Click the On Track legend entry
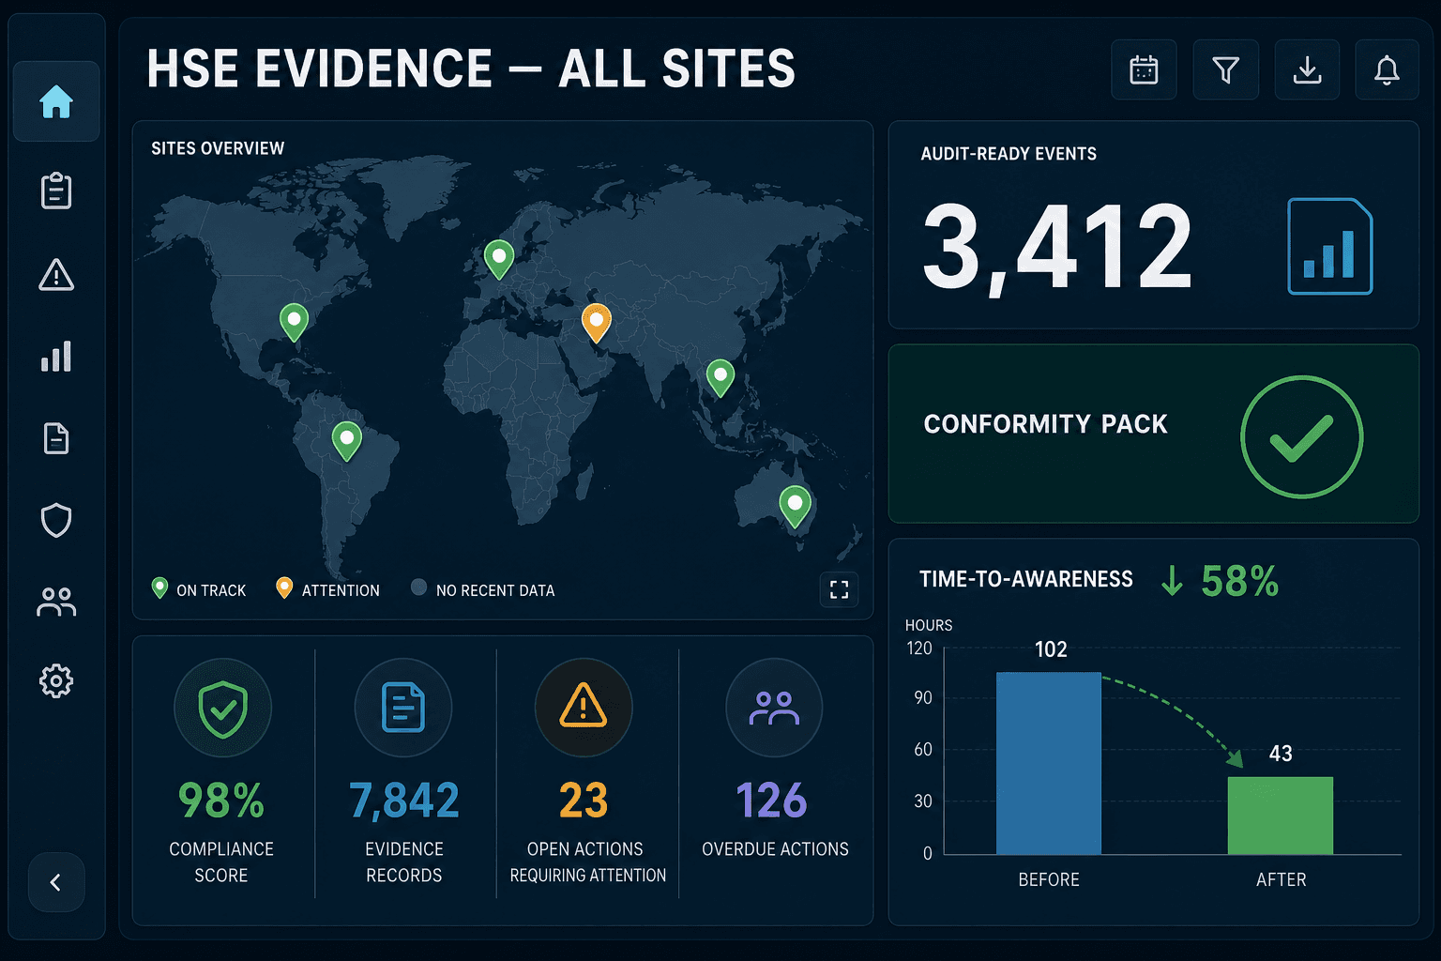 point(199,589)
